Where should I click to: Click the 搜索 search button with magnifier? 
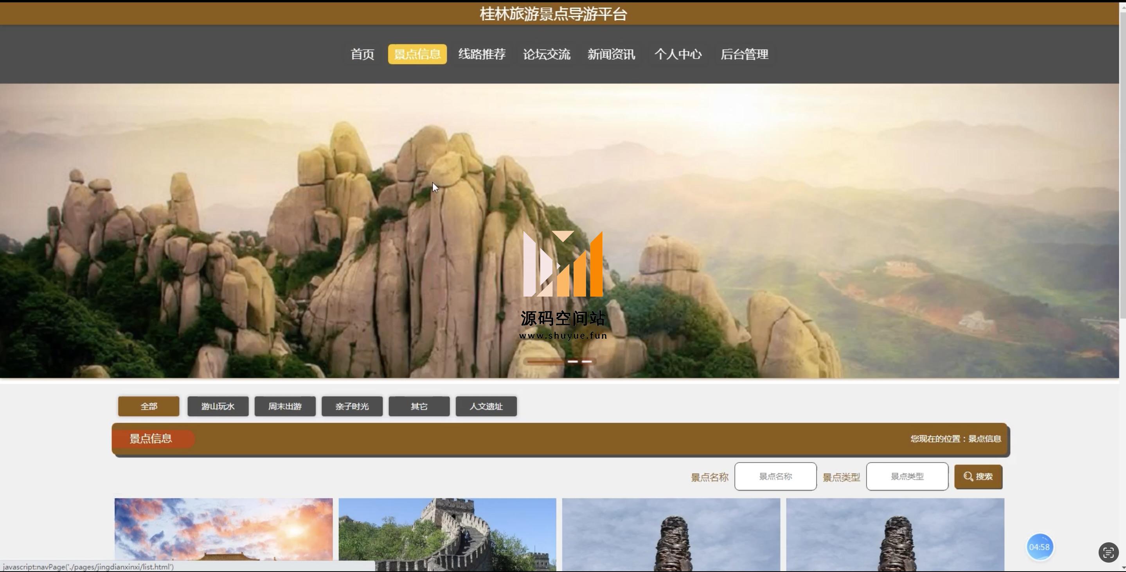tap(978, 476)
